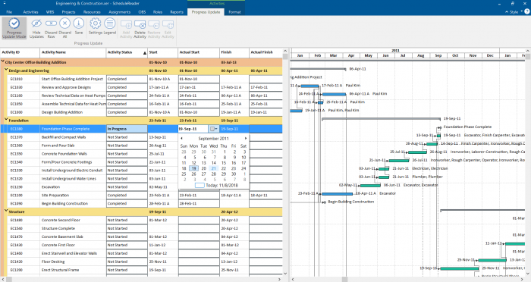The image size is (531, 282).
Task: Select Concrete Second Floor activity
Action: tap(61, 220)
